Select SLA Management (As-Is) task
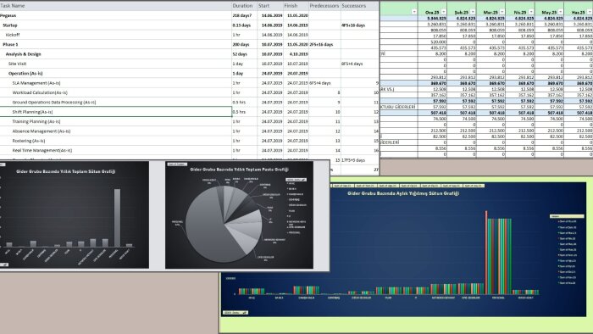Viewport: 593px width, 334px height. point(116,83)
